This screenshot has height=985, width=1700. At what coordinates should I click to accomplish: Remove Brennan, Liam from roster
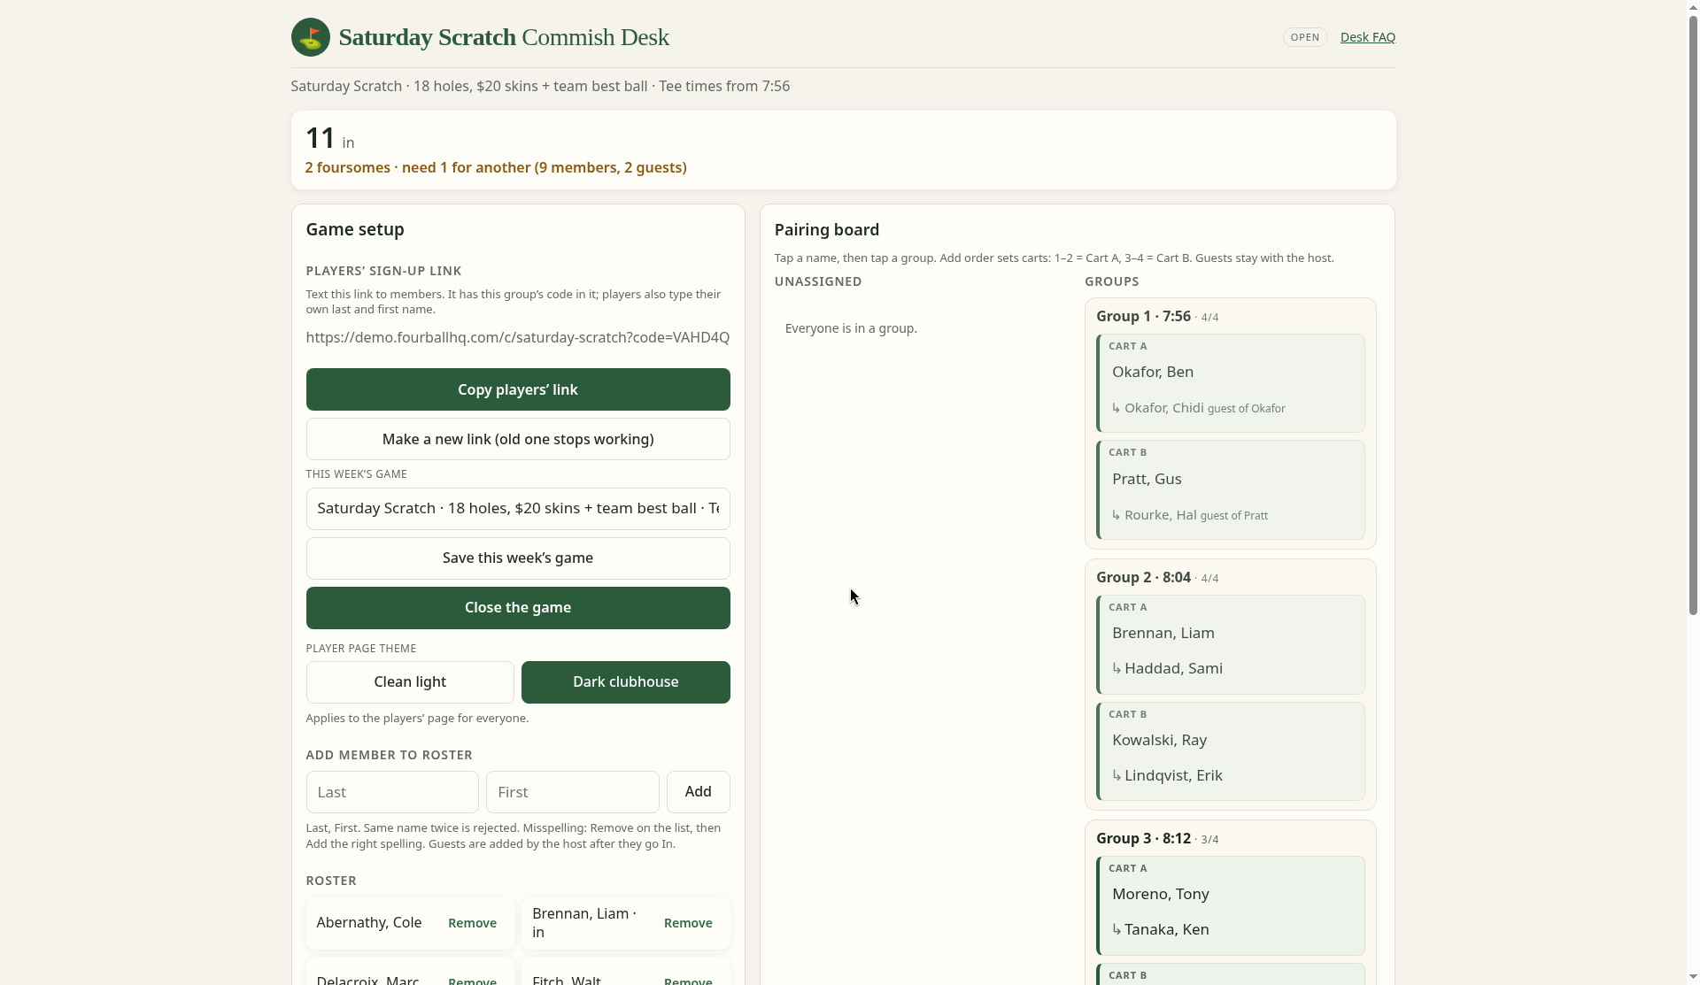tap(688, 923)
